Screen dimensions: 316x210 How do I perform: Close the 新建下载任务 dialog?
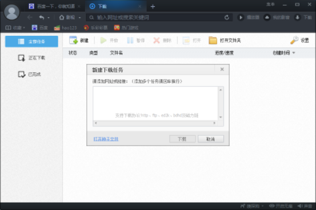[222, 69]
